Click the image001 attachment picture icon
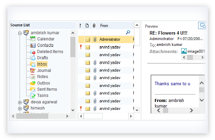Screen dimensions: 215x140 tap(184, 51)
